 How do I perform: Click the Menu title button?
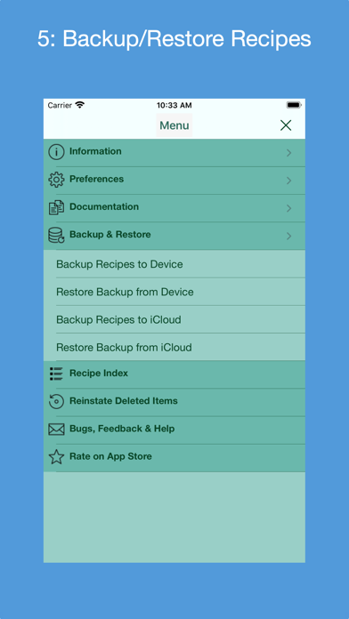(x=174, y=125)
